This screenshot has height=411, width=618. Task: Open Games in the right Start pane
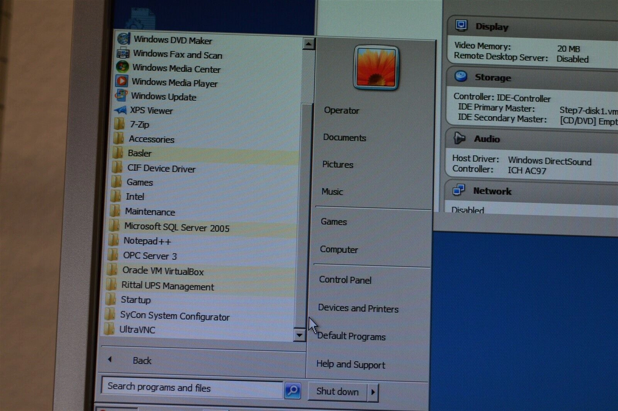pos(334,222)
